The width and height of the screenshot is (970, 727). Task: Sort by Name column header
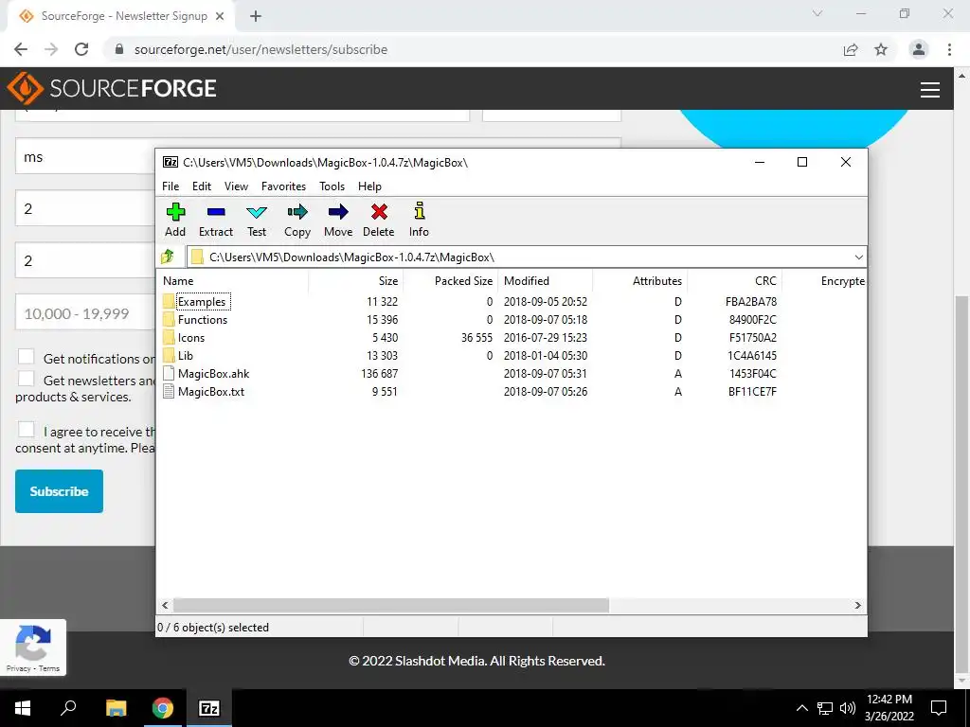(232, 280)
